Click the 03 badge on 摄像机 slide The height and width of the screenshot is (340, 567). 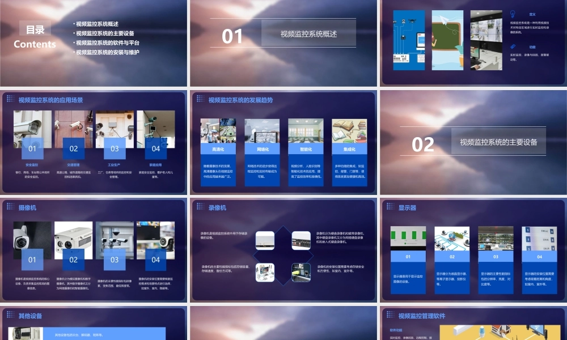coord(115,260)
